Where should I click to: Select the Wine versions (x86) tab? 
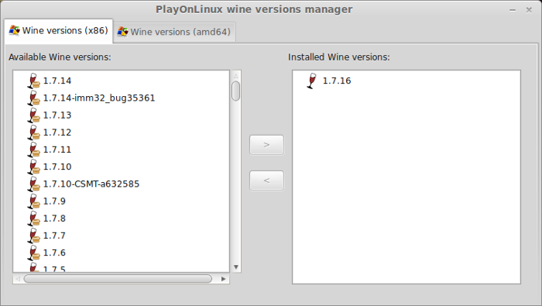click(59, 31)
